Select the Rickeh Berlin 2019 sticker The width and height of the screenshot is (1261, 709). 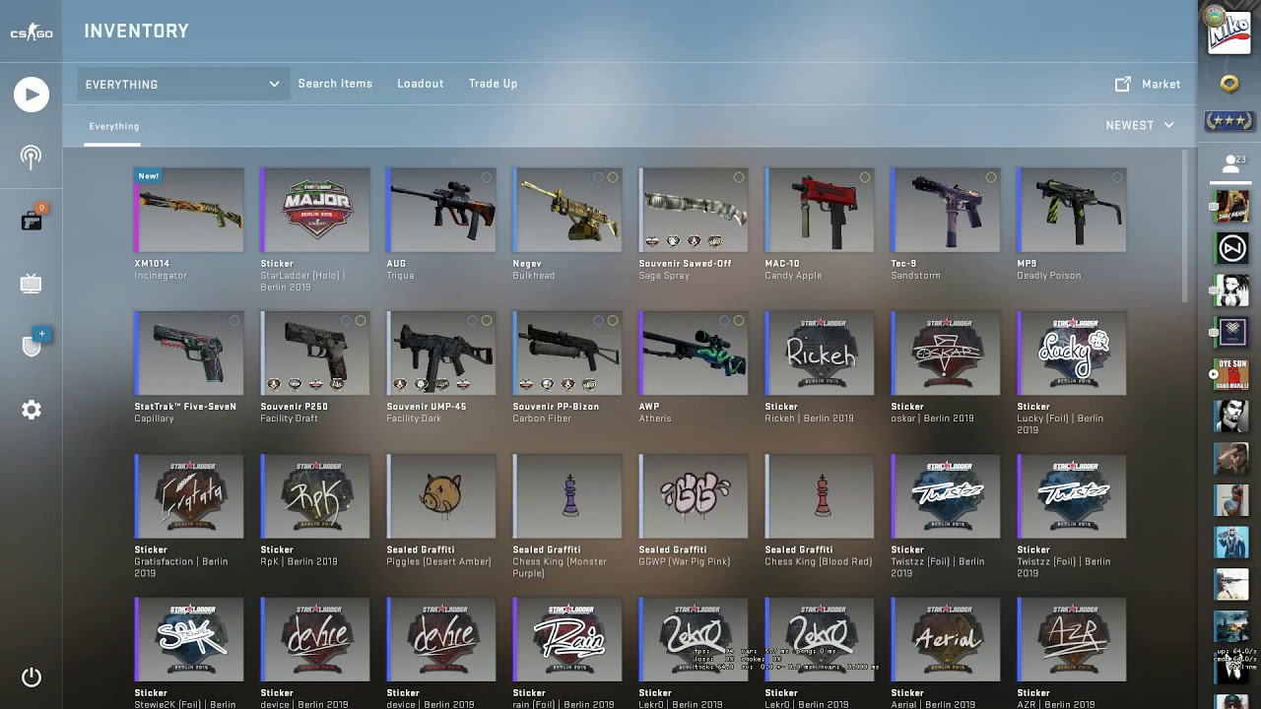pyautogui.click(x=820, y=353)
